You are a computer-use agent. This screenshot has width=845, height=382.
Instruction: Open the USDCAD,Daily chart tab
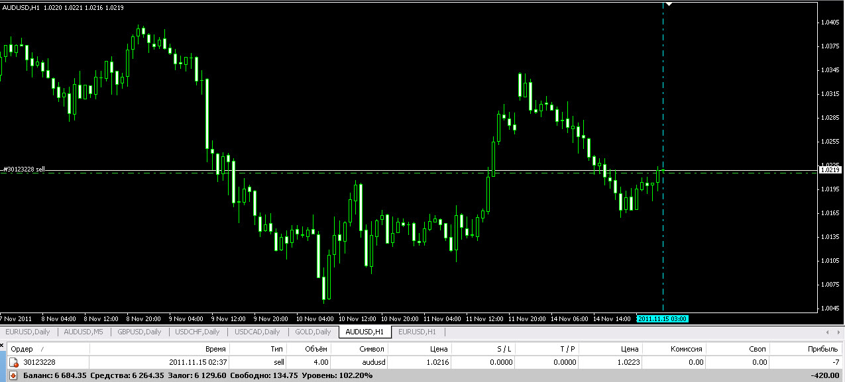257,332
